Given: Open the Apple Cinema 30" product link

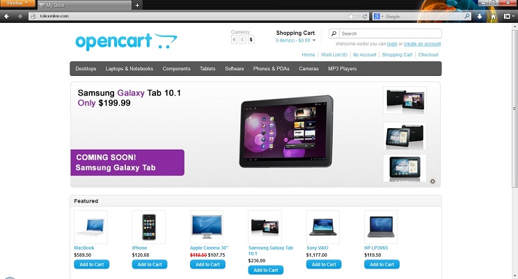Looking at the screenshot, I should click(x=209, y=248).
